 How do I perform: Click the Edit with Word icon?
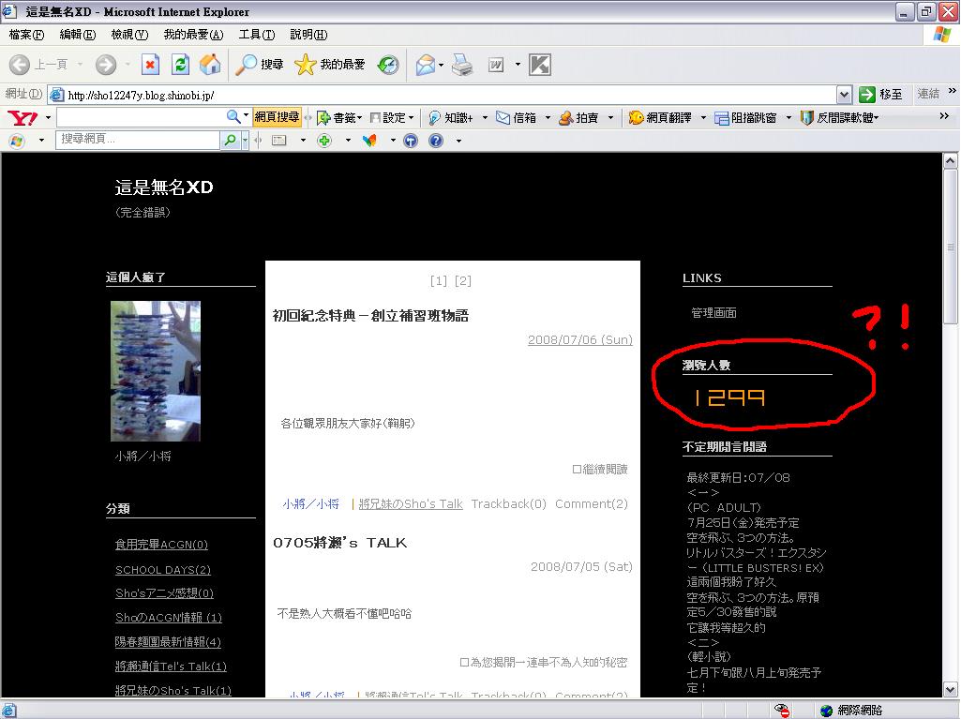496,65
